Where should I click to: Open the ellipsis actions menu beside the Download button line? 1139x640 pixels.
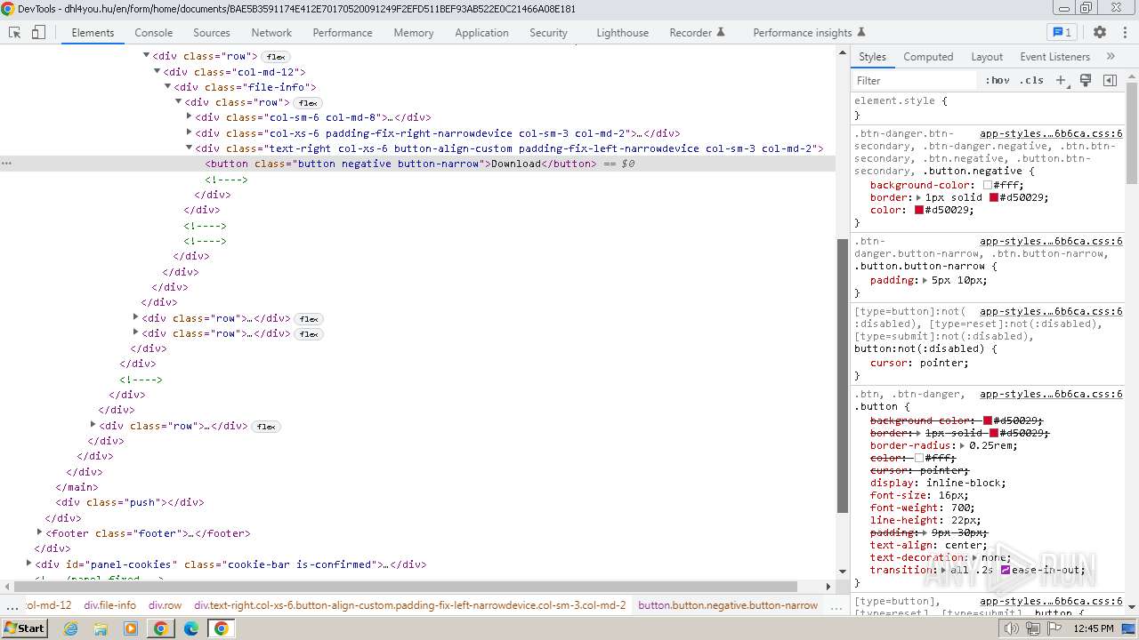click(x=7, y=164)
